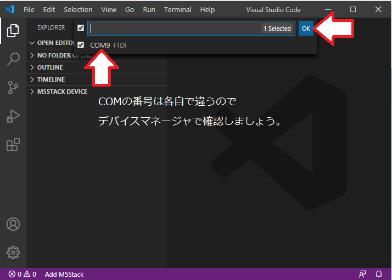Open the Edit menu

[x=49, y=10]
